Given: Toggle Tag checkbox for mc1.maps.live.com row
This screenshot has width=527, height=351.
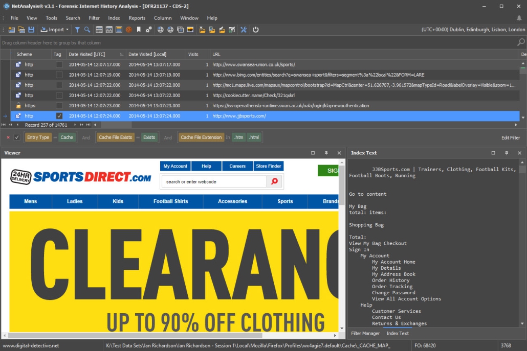Looking at the screenshot, I should pos(59,85).
